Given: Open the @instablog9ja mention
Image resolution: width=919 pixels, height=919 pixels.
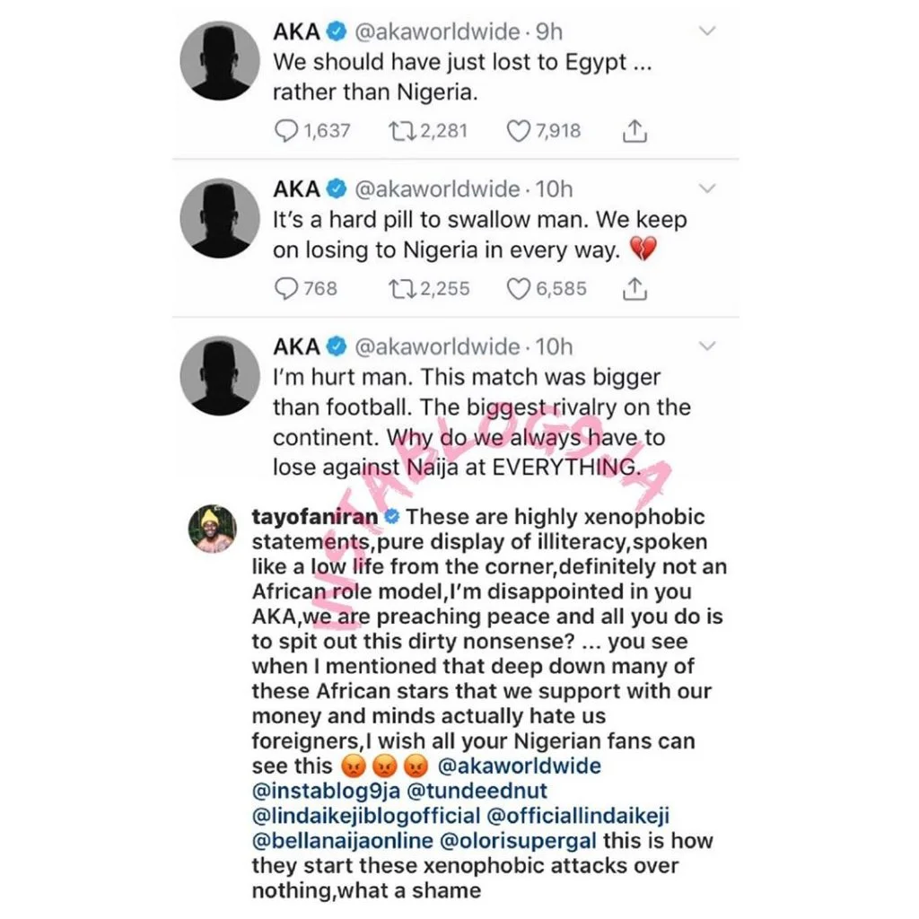Looking at the screenshot, I should point(326,792).
